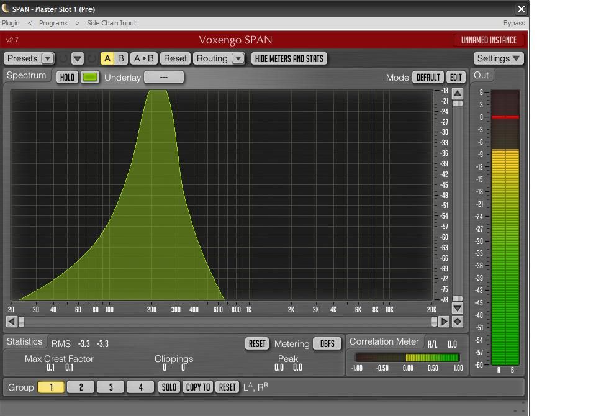Go to previous program with left arrow
The image size is (596, 416).
[x=30, y=23]
